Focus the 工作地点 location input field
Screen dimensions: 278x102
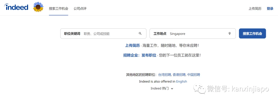193,33
